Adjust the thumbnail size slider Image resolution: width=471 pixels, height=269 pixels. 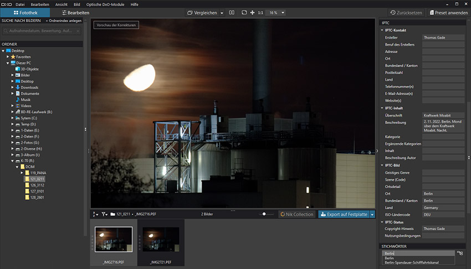pyautogui.click(x=265, y=214)
